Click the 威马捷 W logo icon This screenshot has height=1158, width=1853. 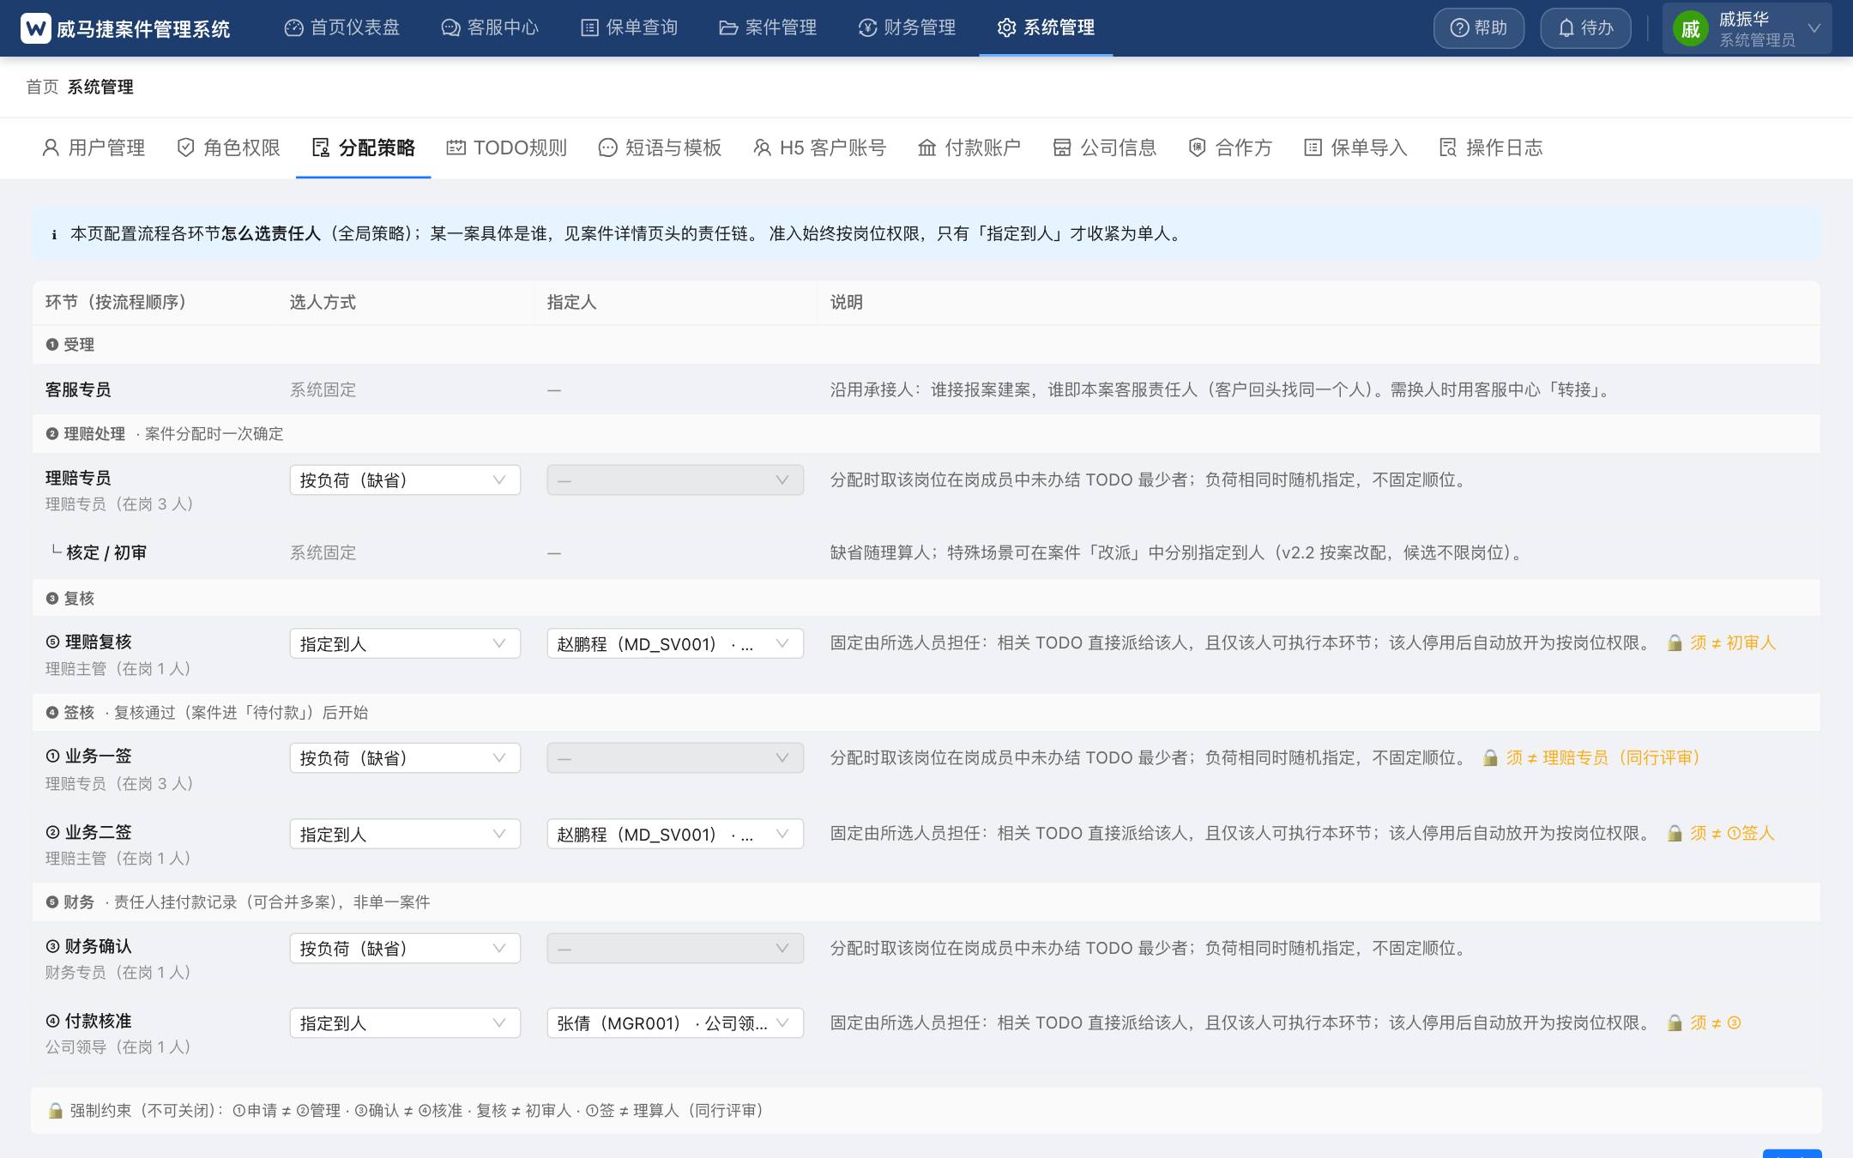click(35, 28)
